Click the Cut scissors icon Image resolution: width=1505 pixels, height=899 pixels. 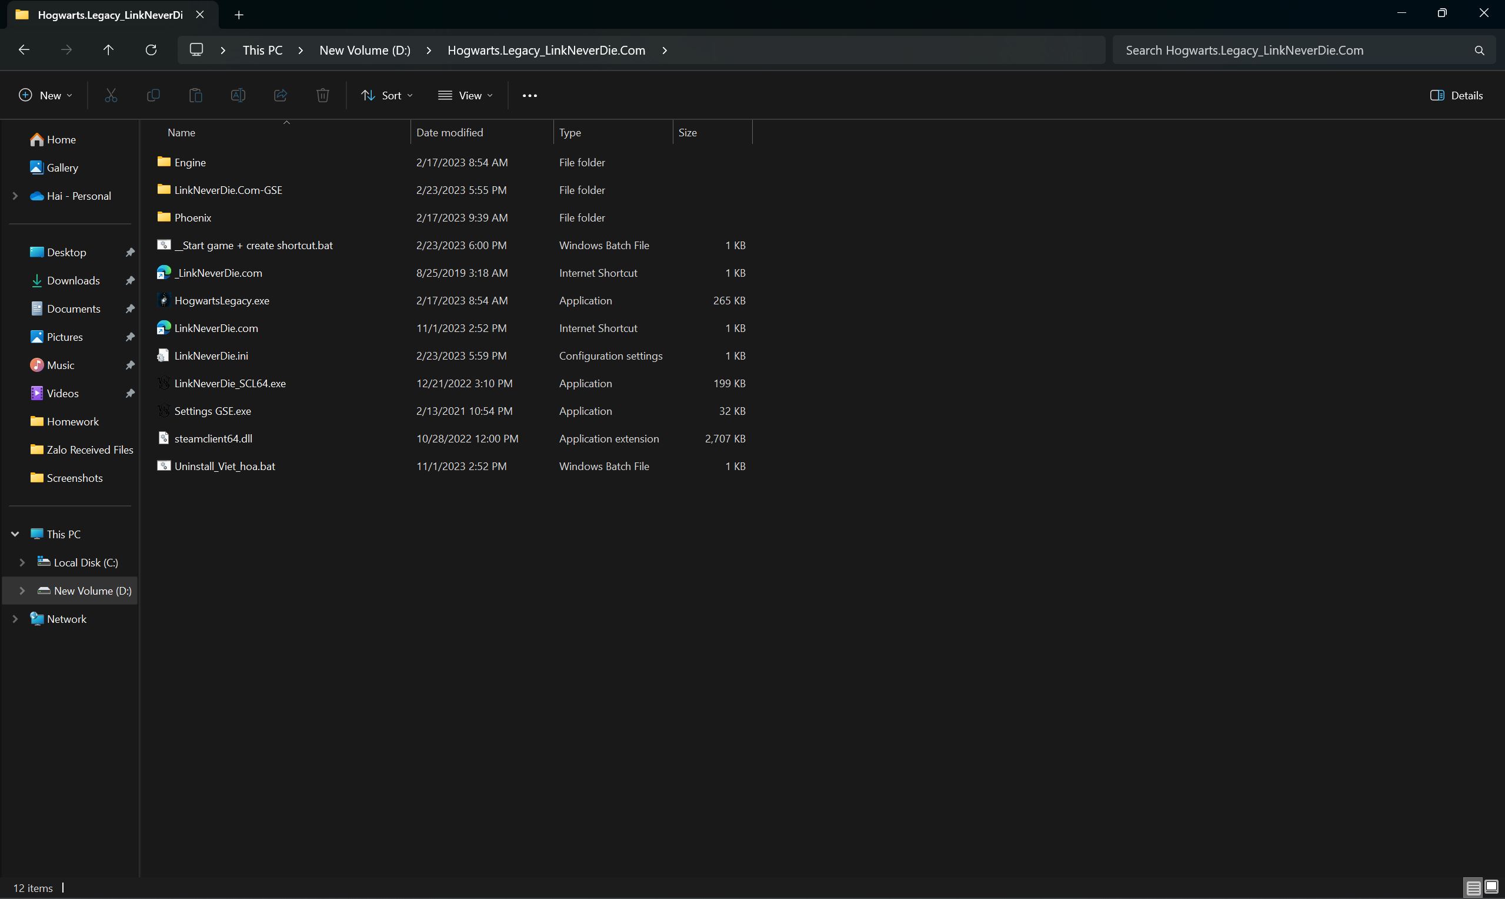[111, 95]
